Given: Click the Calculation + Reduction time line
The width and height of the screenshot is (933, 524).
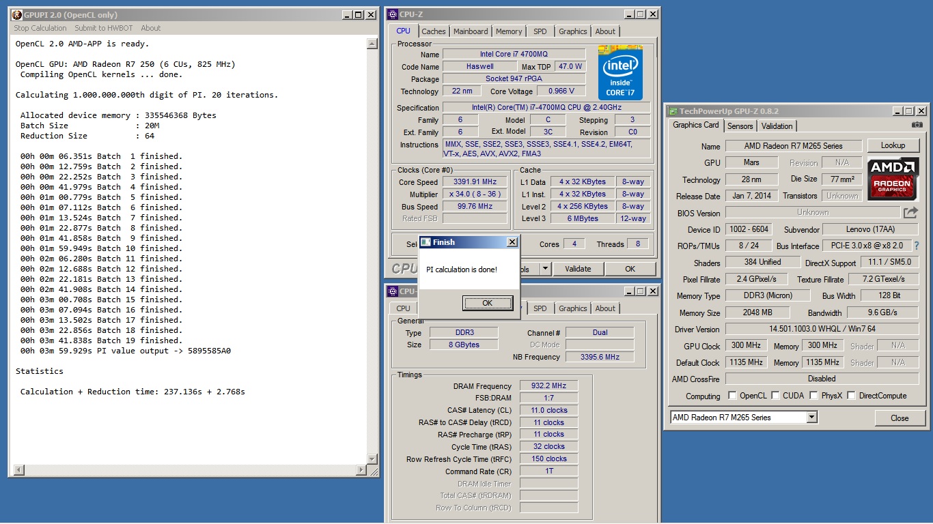Looking at the screenshot, I should (x=133, y=392).
